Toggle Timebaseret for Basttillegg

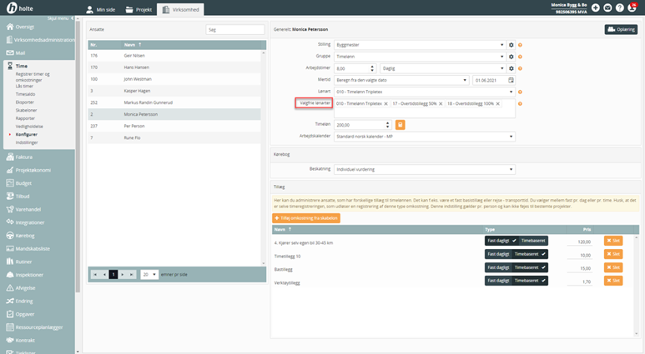point(529,268)
